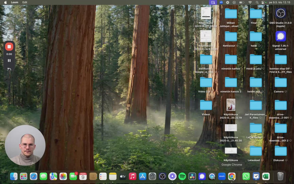Screen dimensions: 294x184
Task: Open the Signal app in the dock
Action: point(202,176)
